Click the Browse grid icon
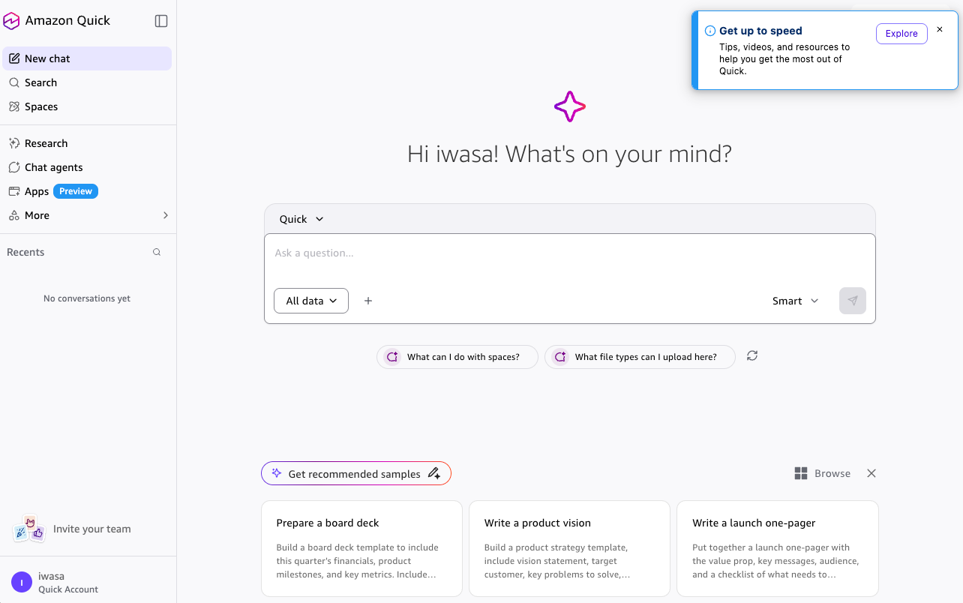Image resolution: width=963 pixels, height=603 pixels. pyautogui.click(x=801, y=473)
